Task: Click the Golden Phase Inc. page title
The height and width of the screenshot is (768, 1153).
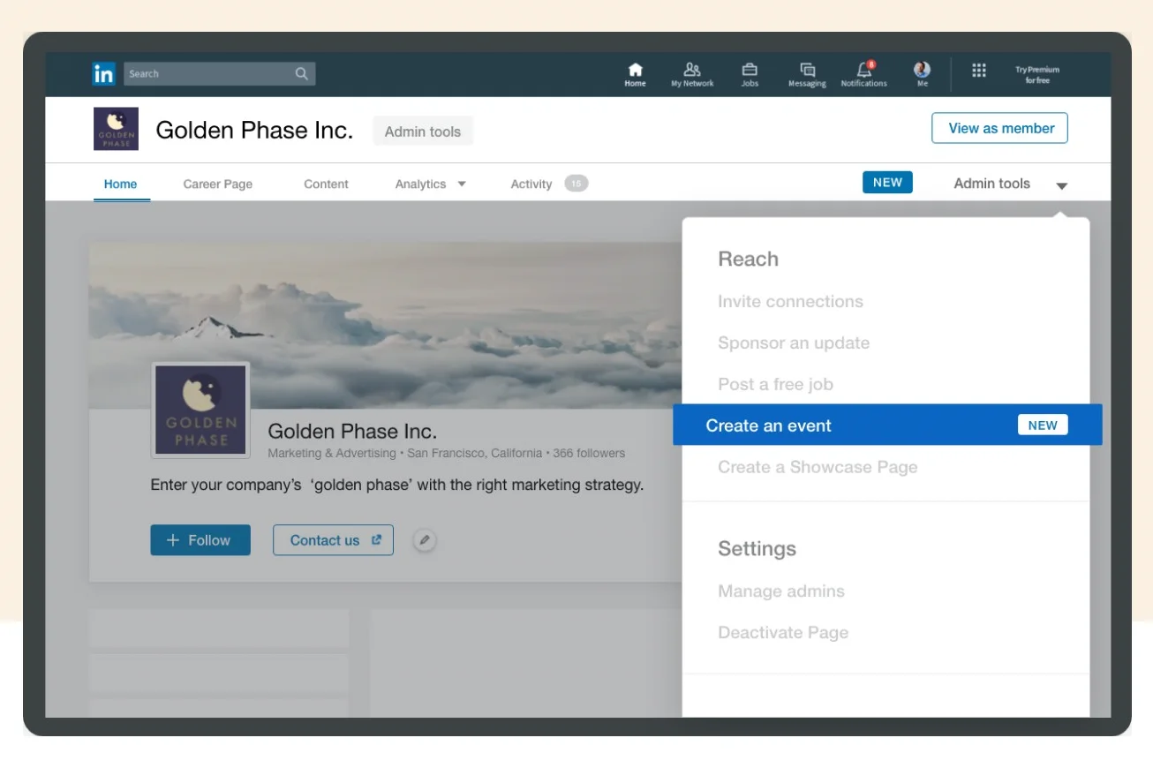Action: (254, 131)
